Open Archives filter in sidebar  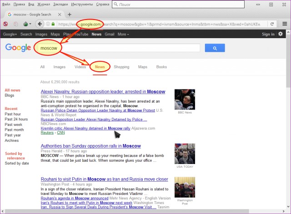[x=12, y=140]
